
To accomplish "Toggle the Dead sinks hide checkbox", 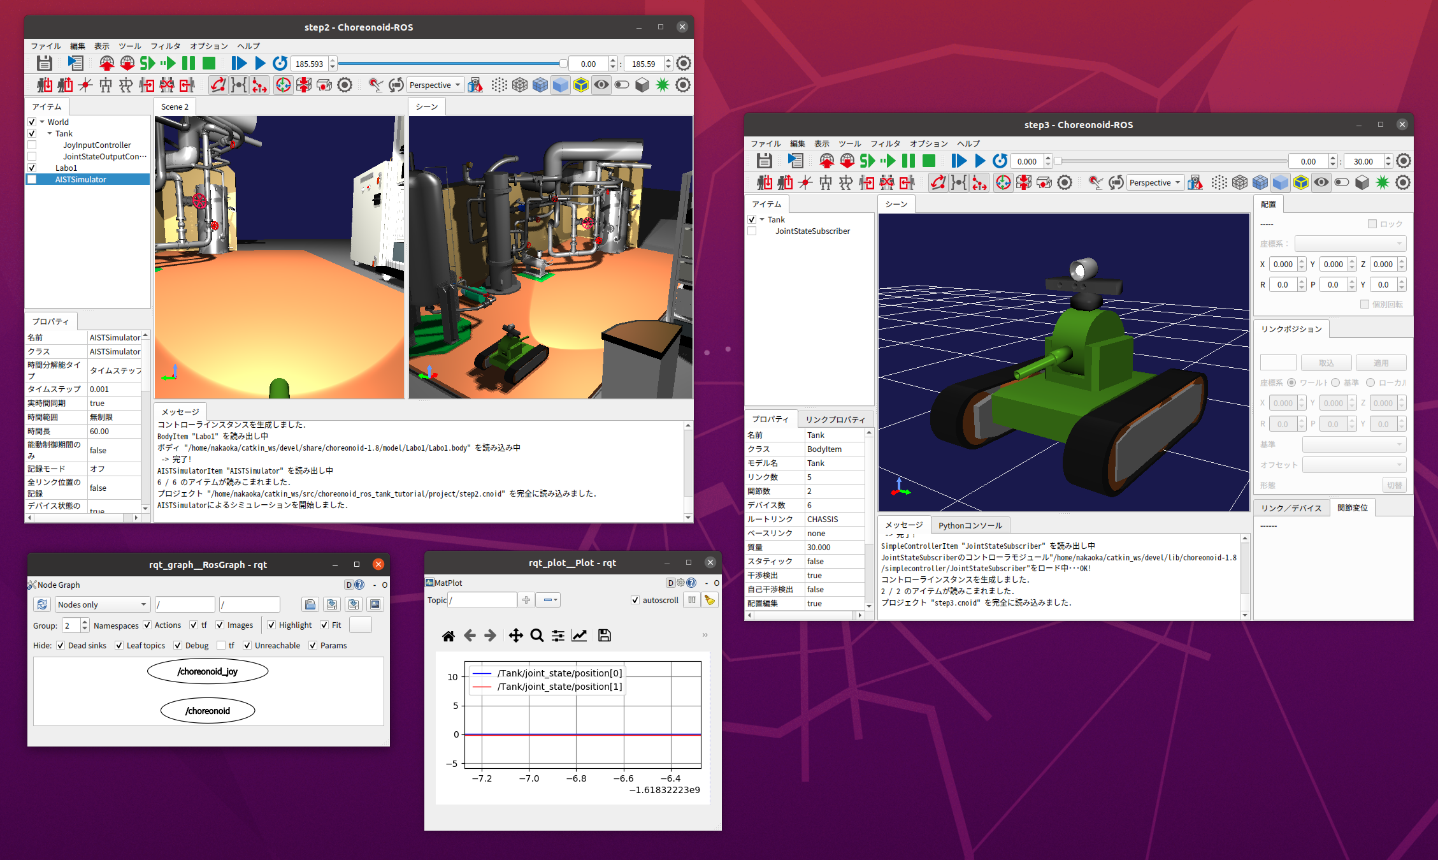I will coord(61,645).
